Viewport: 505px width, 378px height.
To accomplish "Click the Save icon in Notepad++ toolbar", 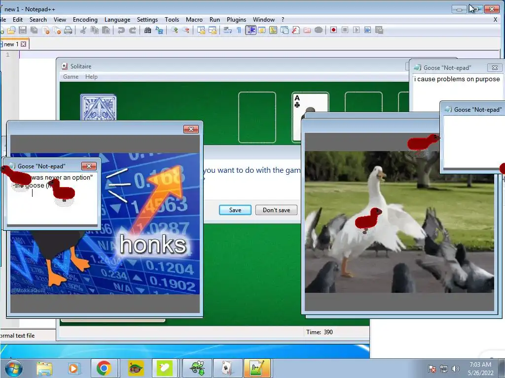I will tap(23, 30).
